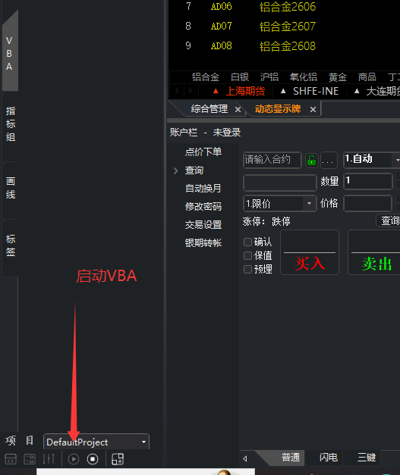Image resolution: width=400 pixels, height=475 pixels.
Task: Open the 画线 side panel tab
Action: pos(11,188)
